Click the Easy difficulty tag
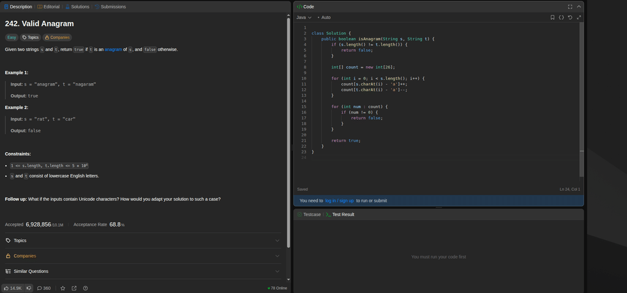This screenshot has height=293, width=627. click(x=12, y=37)
